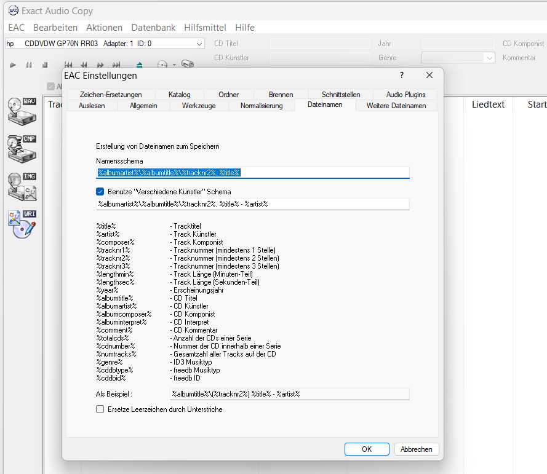Switch to the Auslesen tab
Screen dimensions: 547x474
pyautogui.click(x=92, y=106)
